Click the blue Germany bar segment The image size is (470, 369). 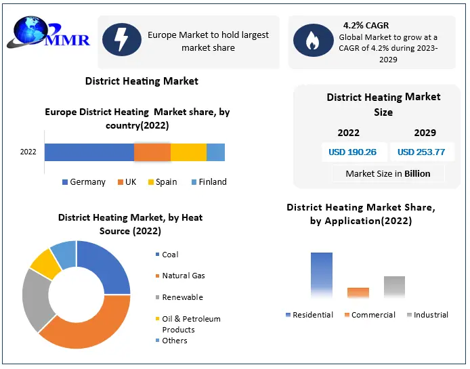[89, 152]
